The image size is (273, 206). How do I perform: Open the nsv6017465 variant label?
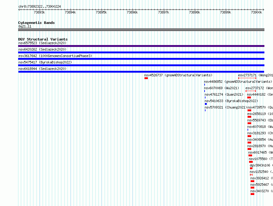[261, 152]
